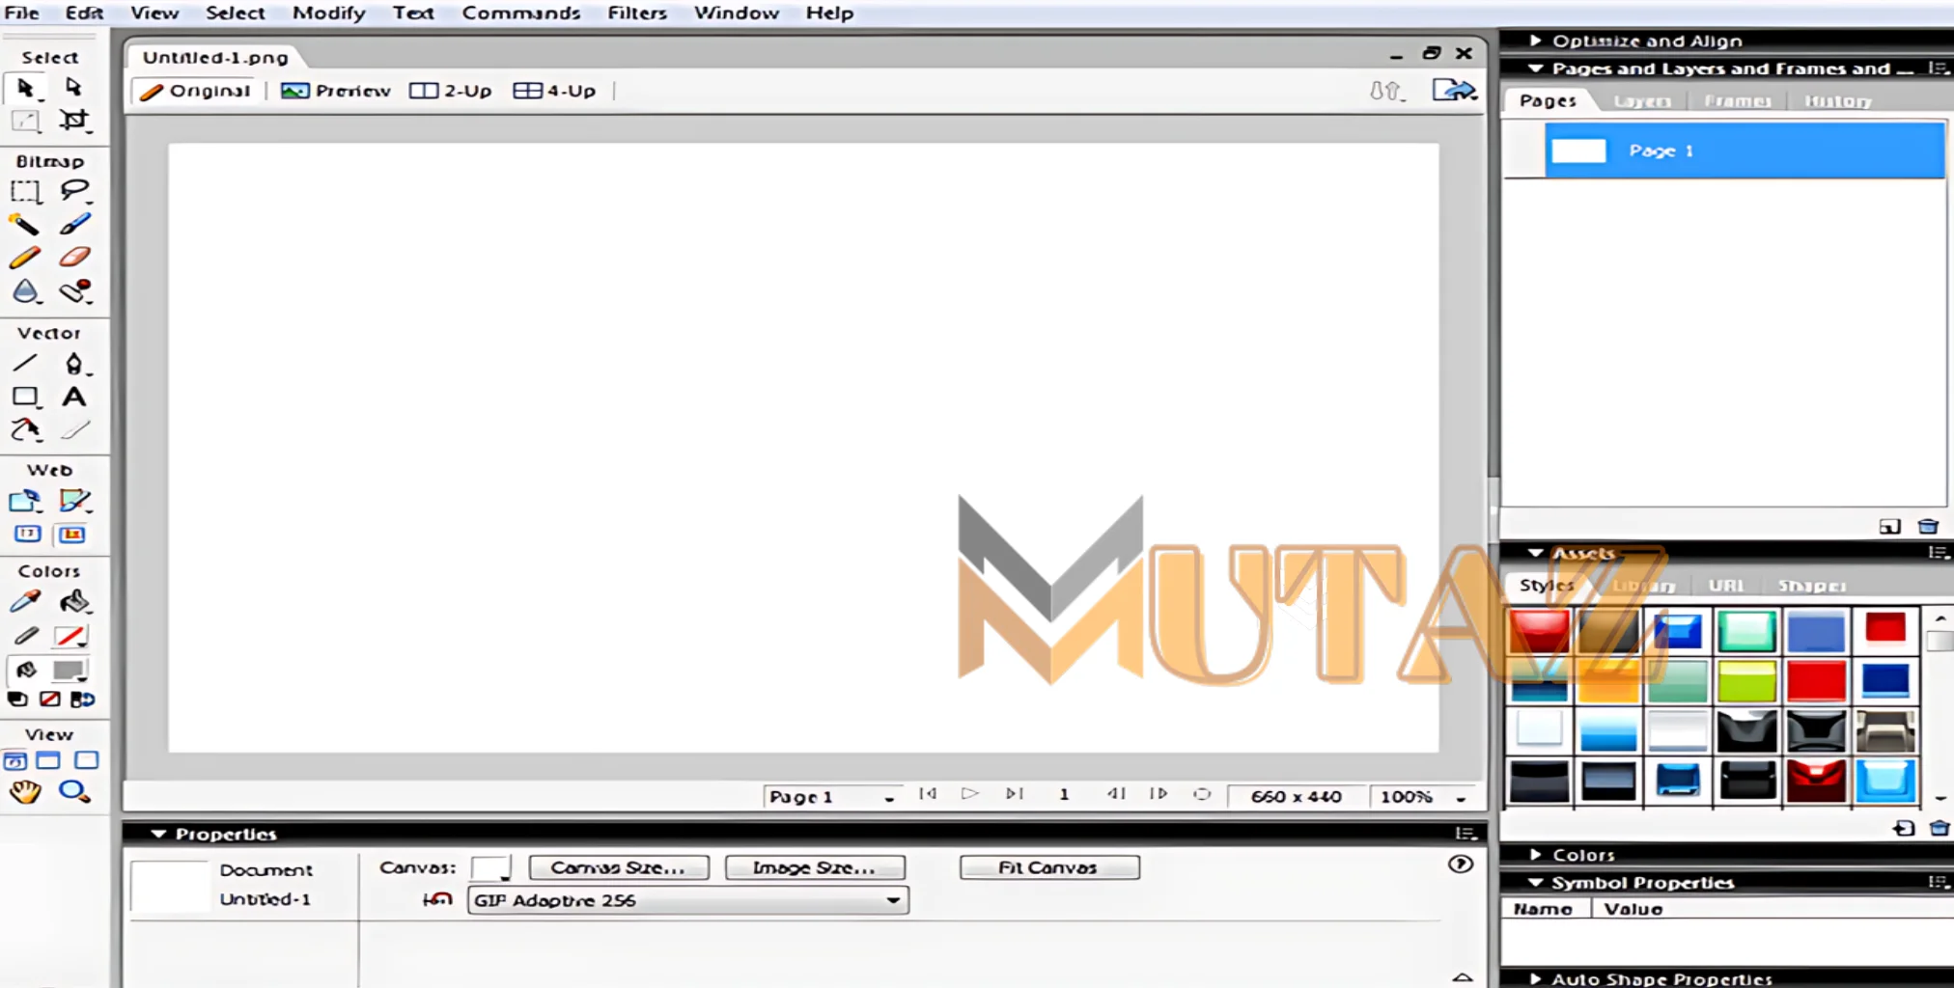The width and height of the screenshot is (1954, 988).
Task: Select the Crop tool
Action: point(73,121)
